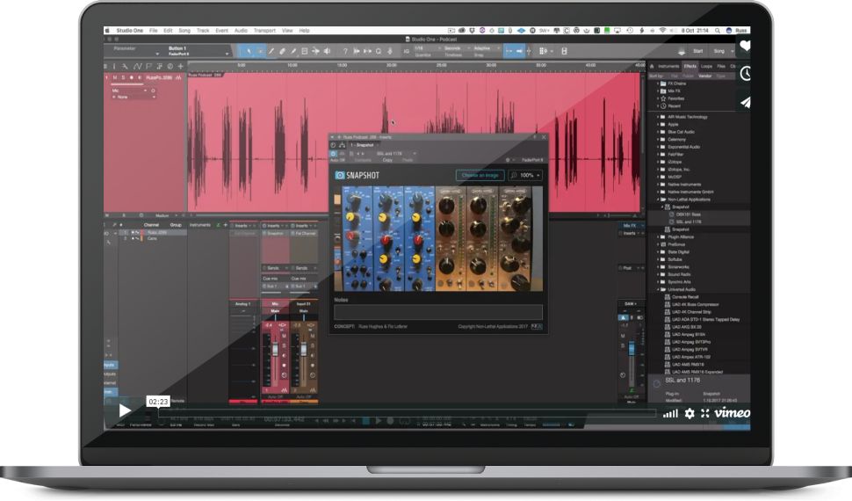This screenshot has width=852, height=501.
Task: Click the question mark help icon in toolbar
Action: (x=345, y=51)
